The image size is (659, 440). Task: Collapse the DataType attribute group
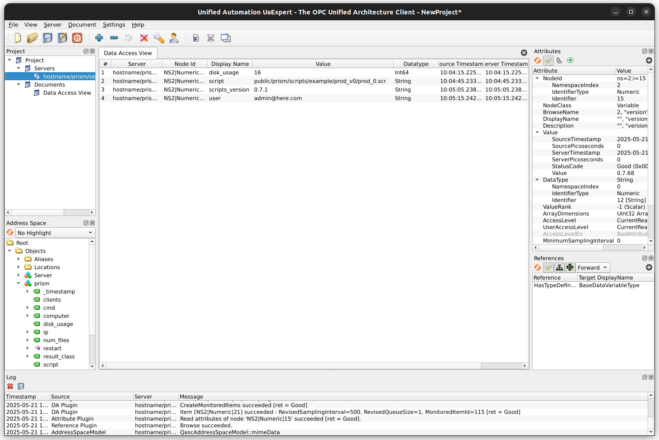click(537, 180)
